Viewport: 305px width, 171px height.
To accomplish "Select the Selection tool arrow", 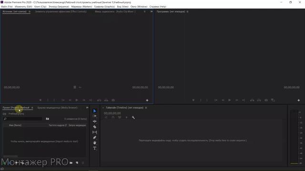I will pos(95,111).
